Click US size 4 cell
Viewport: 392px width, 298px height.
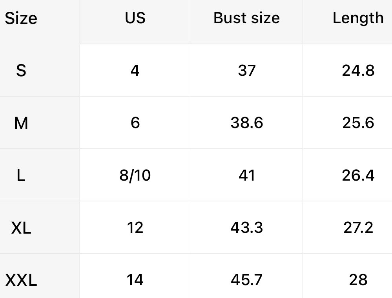(x=135, y=71)
